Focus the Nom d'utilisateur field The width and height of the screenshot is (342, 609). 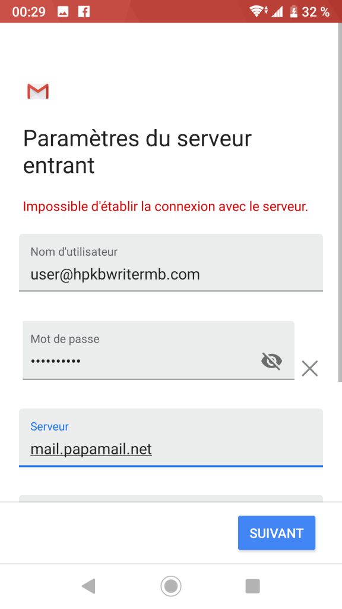(x=171, y=262)
